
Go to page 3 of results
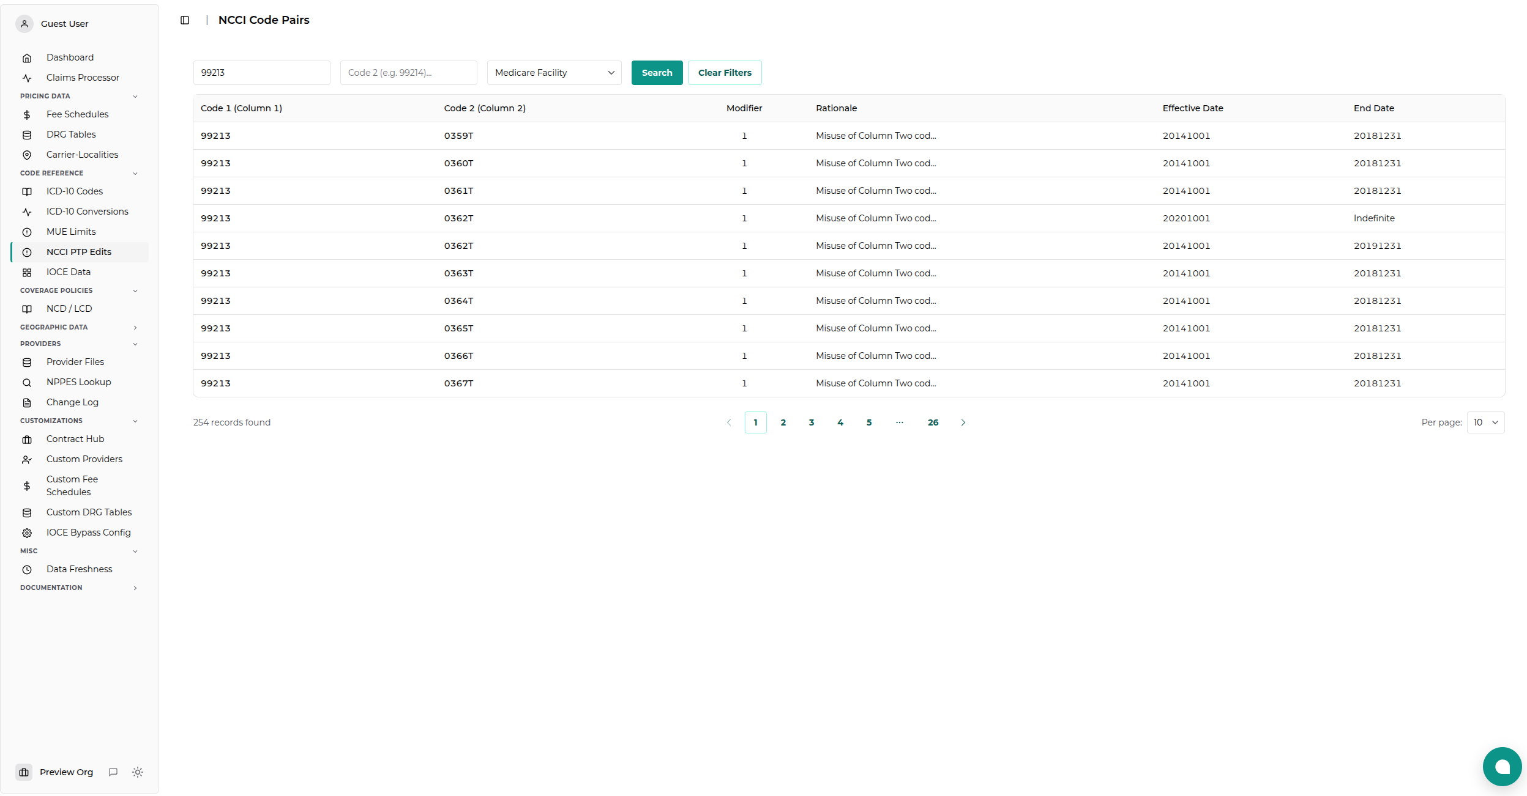(812, 422)
